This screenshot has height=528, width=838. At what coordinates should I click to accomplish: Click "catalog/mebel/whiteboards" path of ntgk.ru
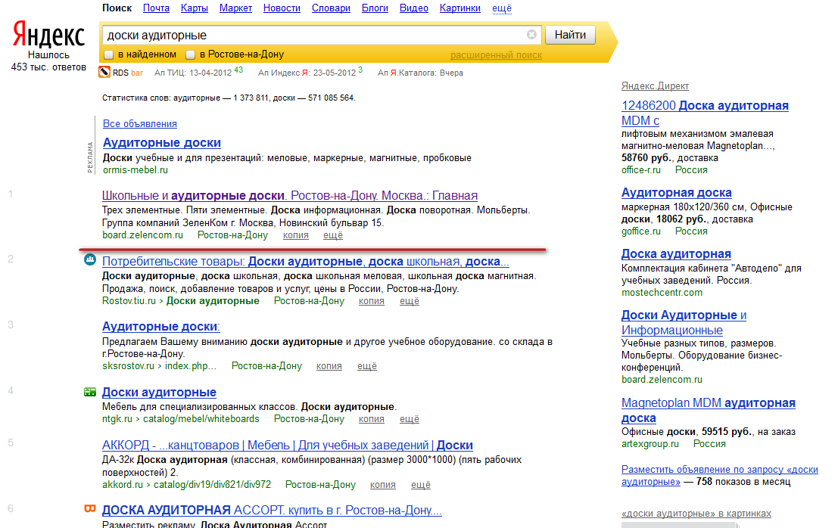click(x=201, y=419)
